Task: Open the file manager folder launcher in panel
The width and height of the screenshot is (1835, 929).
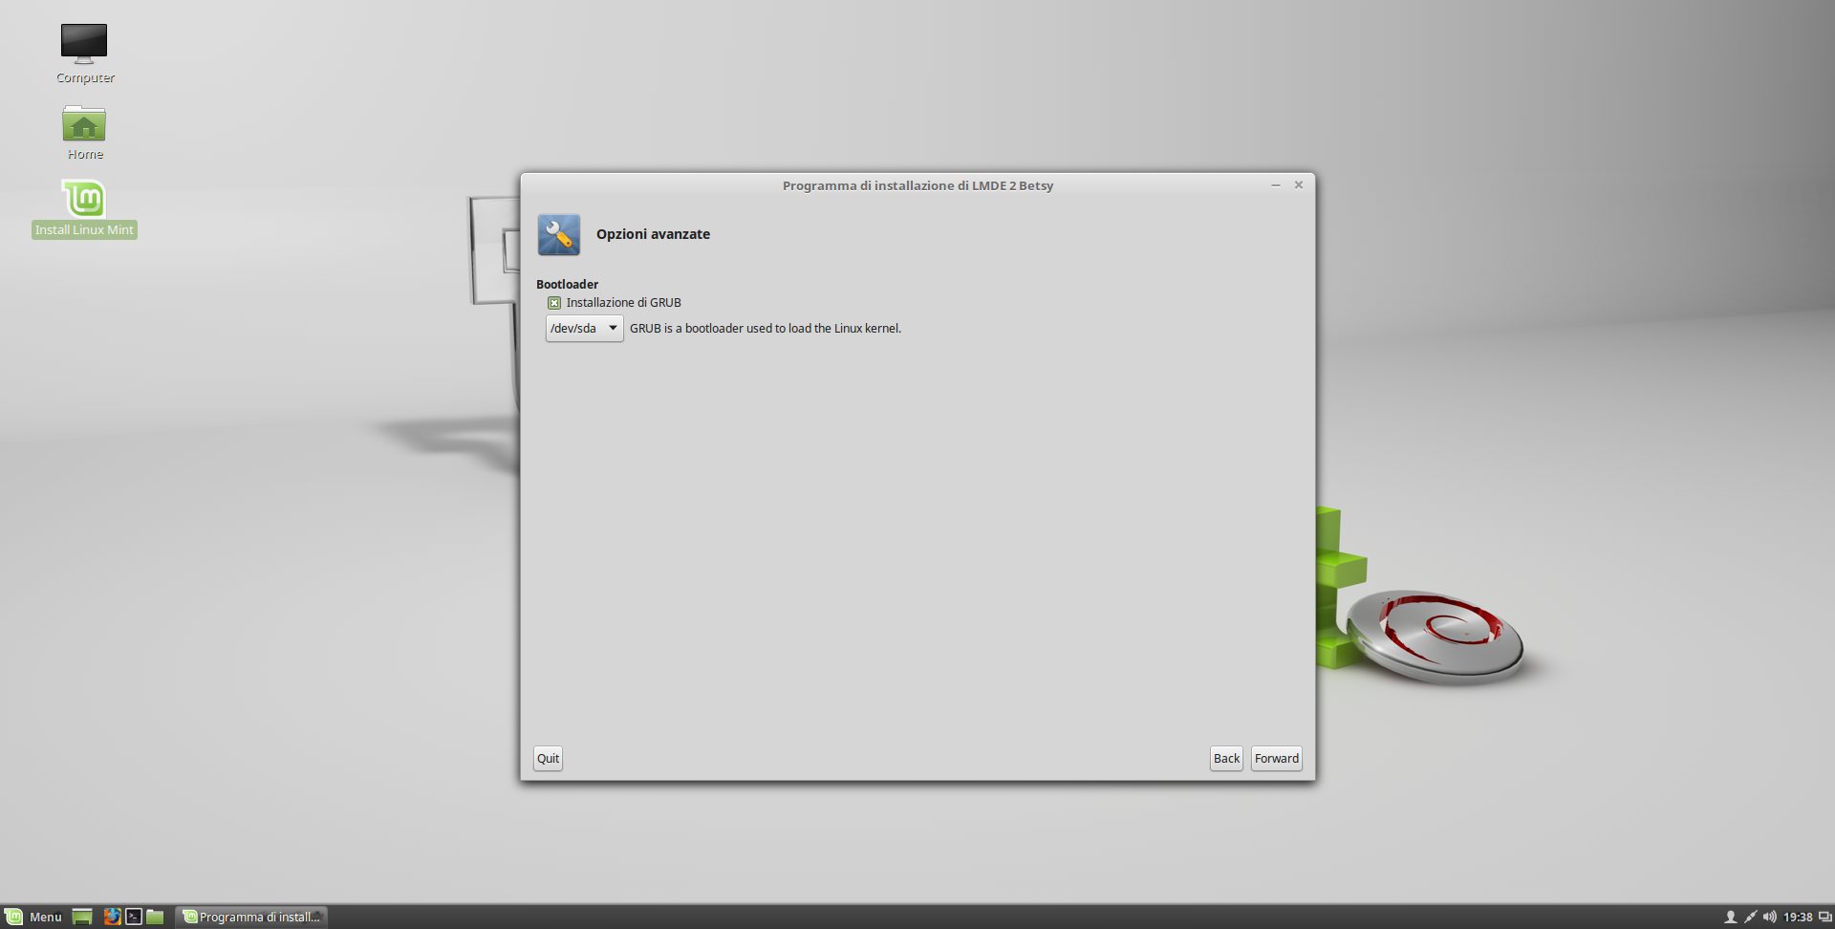Action: (155, 917)
